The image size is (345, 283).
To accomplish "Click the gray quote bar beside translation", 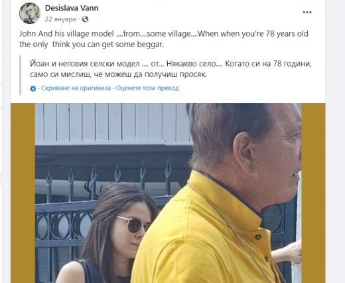I will [21, 75].
